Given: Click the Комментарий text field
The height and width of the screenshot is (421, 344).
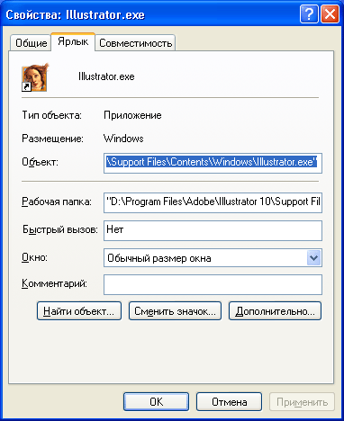Looking at the screenshot, I should click(x=213, y=284).
